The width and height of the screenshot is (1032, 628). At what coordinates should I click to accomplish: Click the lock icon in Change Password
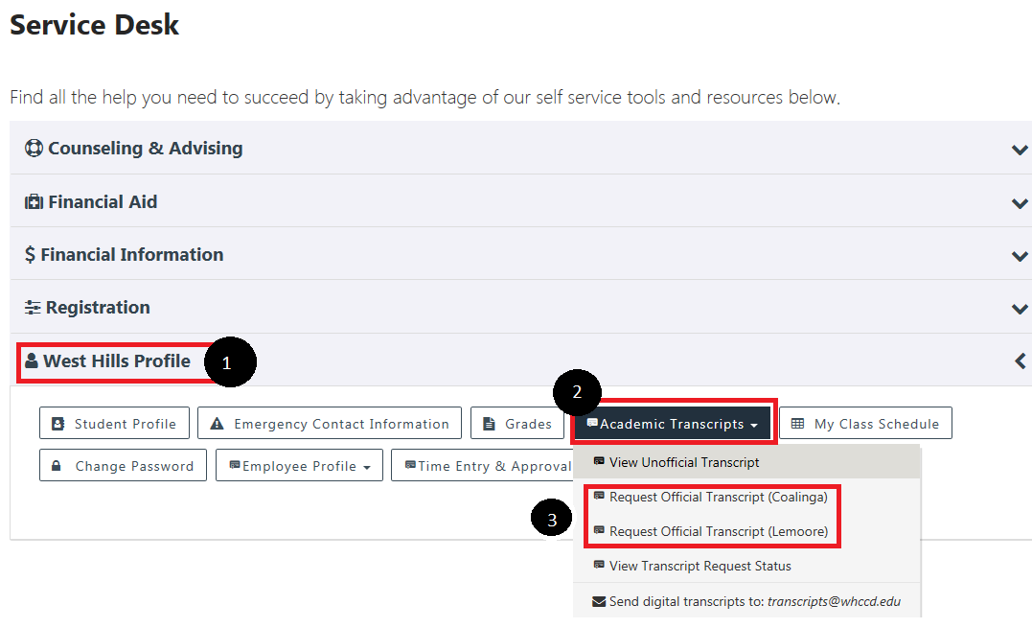[57, 465]
